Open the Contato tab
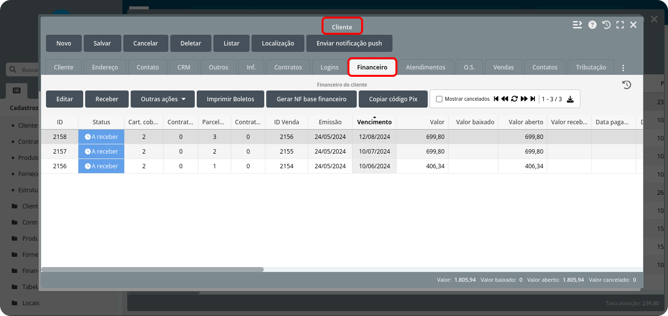Viewport: 668px width, 316px height. pyautogui.click(x=148, y=67)
